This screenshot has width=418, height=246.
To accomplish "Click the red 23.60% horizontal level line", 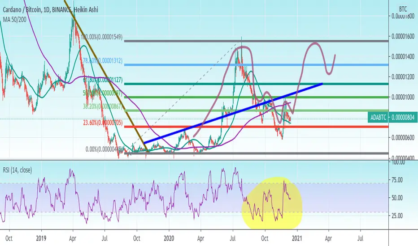I will click(x=256, y=127).
